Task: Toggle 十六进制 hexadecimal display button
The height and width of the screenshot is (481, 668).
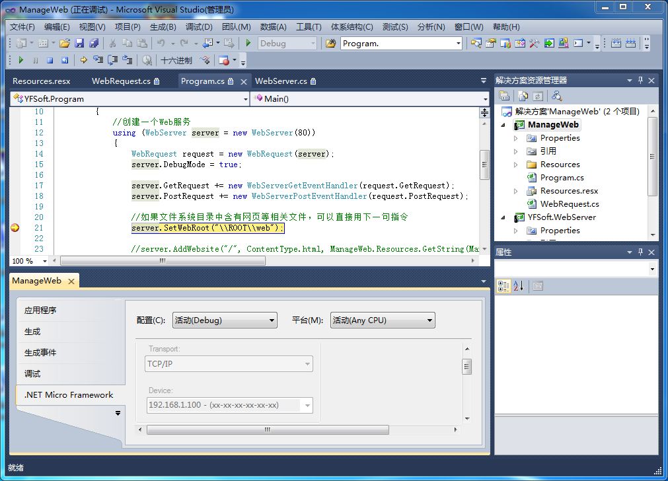Action: click(x=176, y=61)
